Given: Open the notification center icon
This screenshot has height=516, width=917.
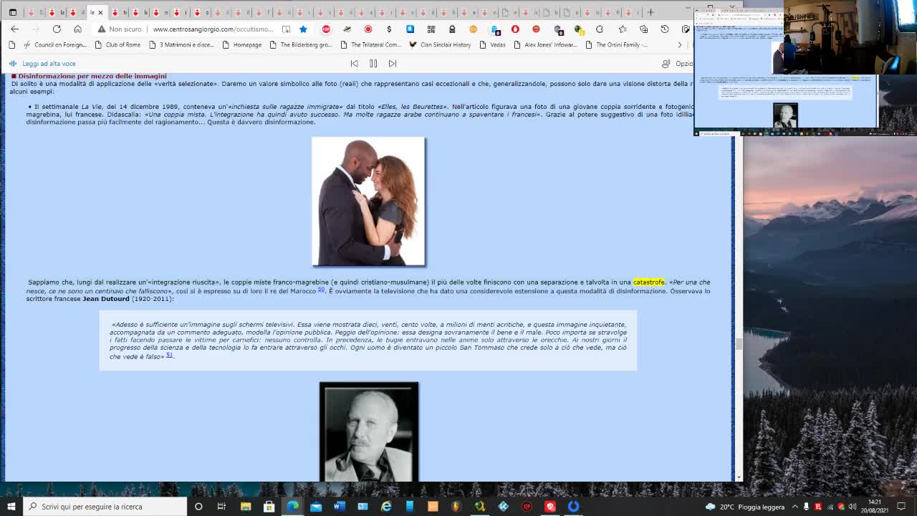Looking at the screenshot, I should point(902,507).
